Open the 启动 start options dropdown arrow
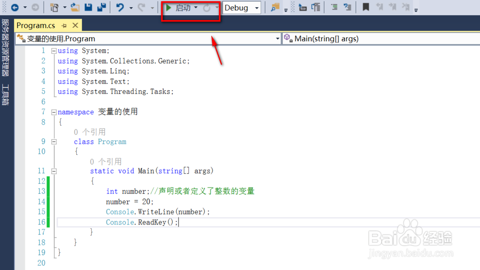The image size is (480, 270). 196,8
